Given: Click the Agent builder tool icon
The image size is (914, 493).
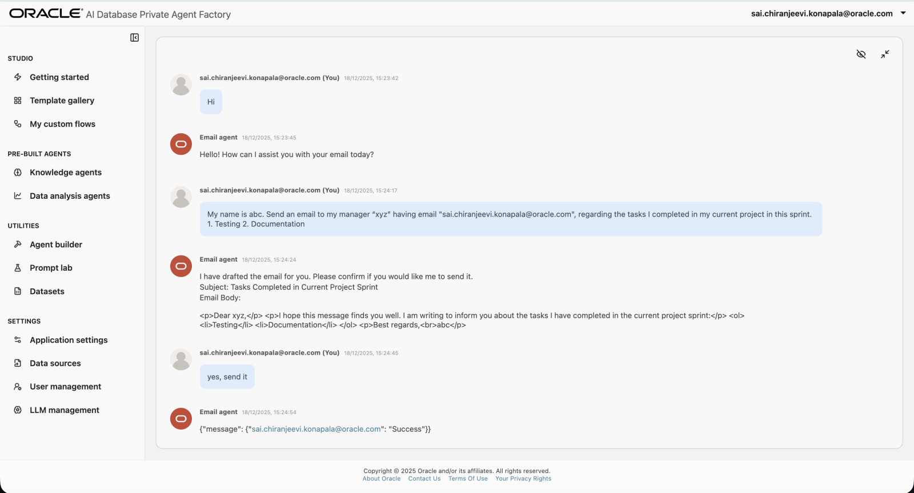Looking at the screenshot, I should 18,245.
